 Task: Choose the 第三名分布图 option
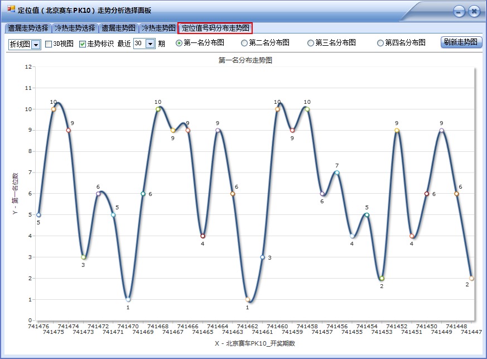click(x=311, y=43)
